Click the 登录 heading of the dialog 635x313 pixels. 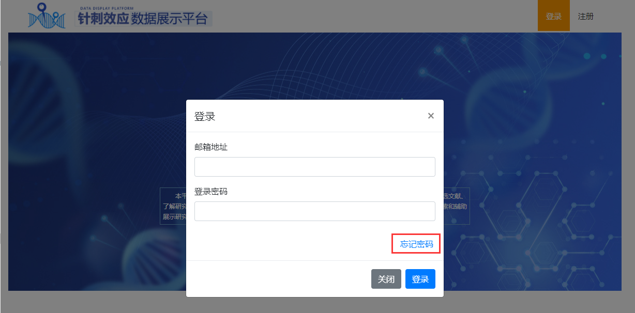coord(205,116)
